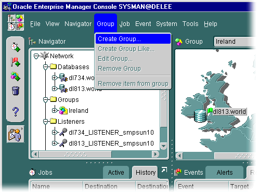Select the dl813.world label on the map
Viewport: 259px width, 195px height.
tap(229, 111)
